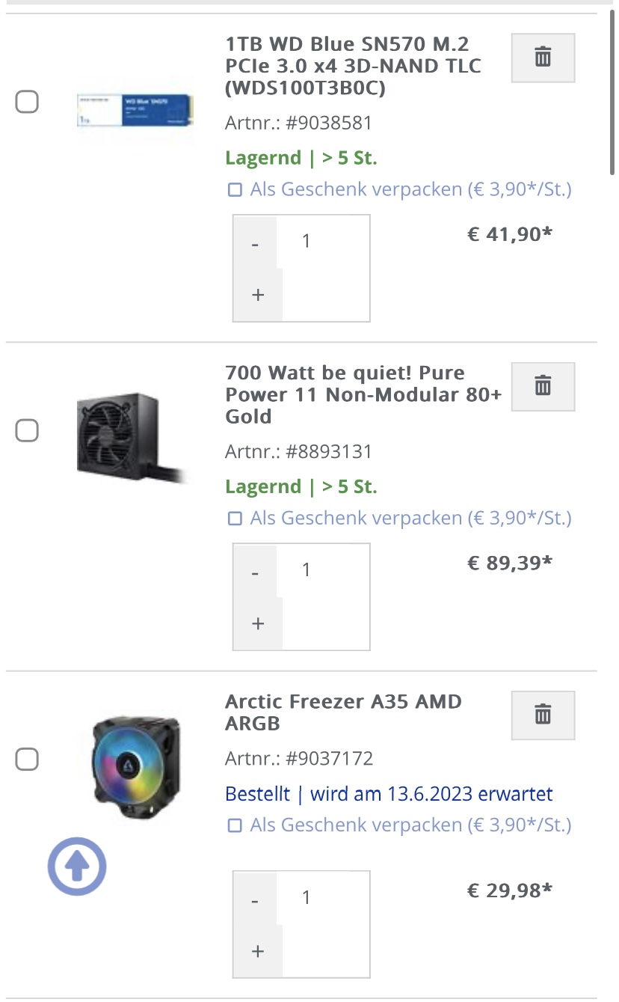Enable gift wrapping for WD Blue SN570
Image resolution: width=619 pixels, height=1002 pixels.
click(235, 190)
